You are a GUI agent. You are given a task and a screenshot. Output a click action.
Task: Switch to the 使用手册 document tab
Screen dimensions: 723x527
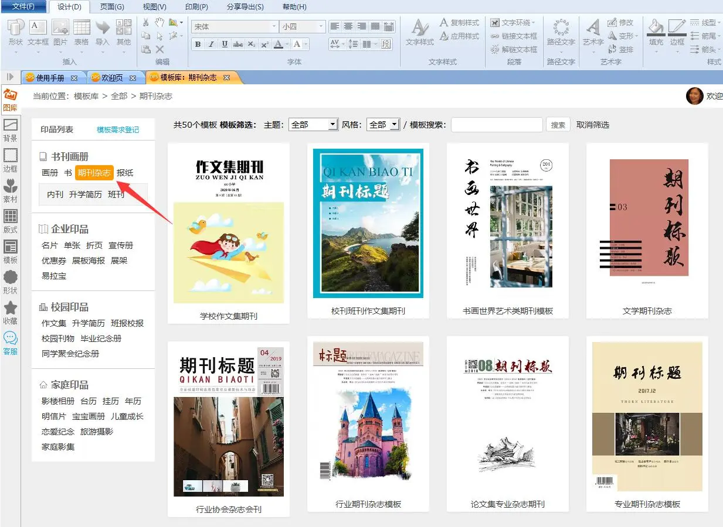[x=50, y=78]
